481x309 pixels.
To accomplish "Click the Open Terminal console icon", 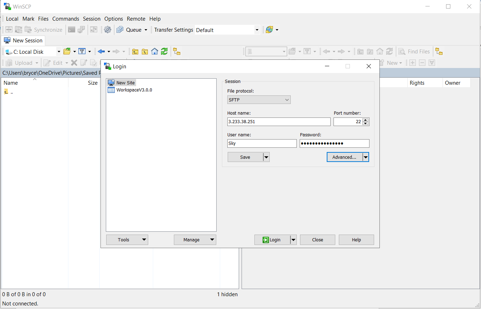I will (x=72, y=30).
